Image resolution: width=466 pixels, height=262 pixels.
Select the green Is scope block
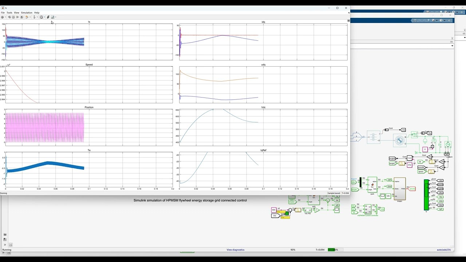[x=426, y=195]
